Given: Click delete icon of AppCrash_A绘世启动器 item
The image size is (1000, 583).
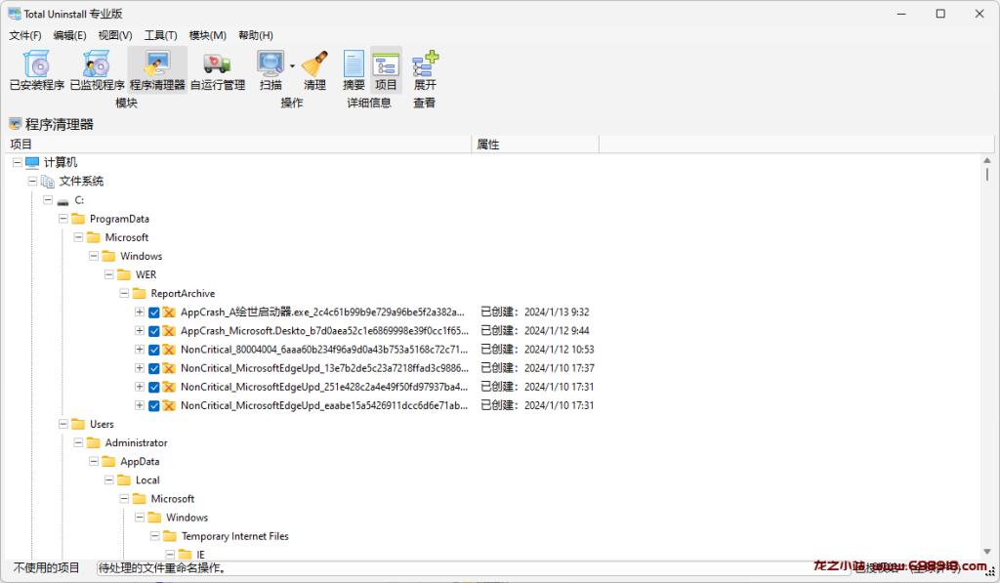Looking at the screenshot, I should click(x=169, y=312).
